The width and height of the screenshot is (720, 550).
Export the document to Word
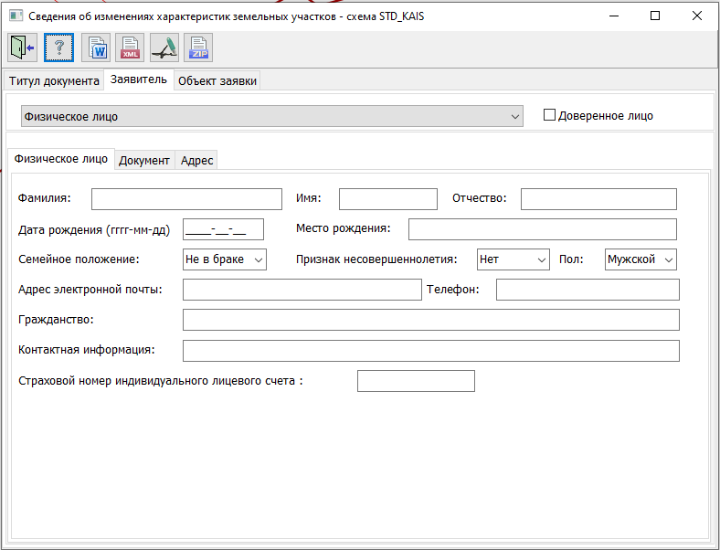[x=96, y=47]
